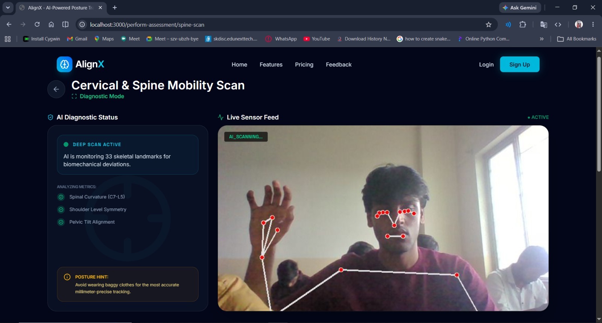The height and width of the screenshot is (323, 602).
Task: Click the posture hint info icon
Action: [67, 277]
